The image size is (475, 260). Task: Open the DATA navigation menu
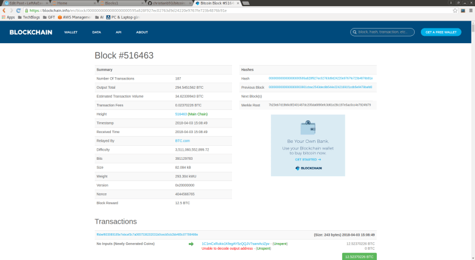97,32
